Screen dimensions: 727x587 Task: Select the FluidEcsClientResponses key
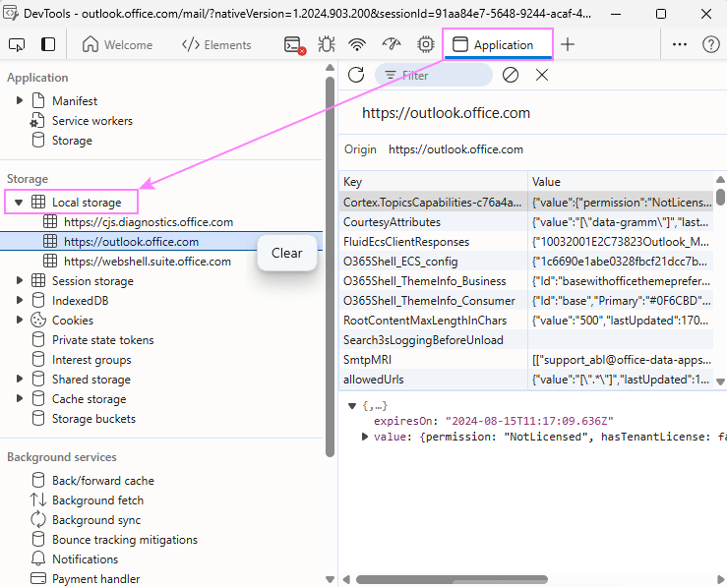(x=406, y=242)
